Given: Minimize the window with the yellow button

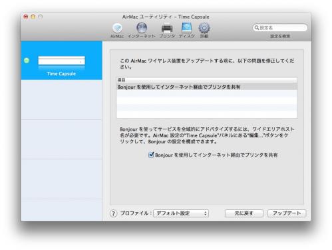Looking at the screenshot, I should (x=33, y=17).
